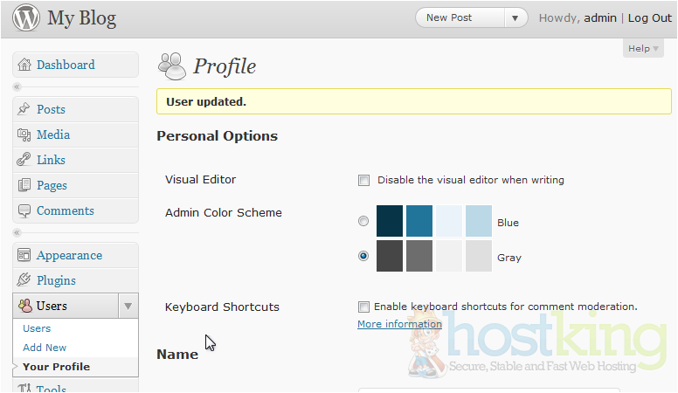The height and width of the screenshot is (393, 678).
Task: Open Add New under Users
Action: (45, 348)
